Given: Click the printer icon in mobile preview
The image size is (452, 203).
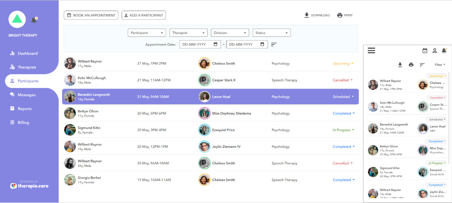Looking at the screenshot, I should pyautogui.click(x=411, y=65).
